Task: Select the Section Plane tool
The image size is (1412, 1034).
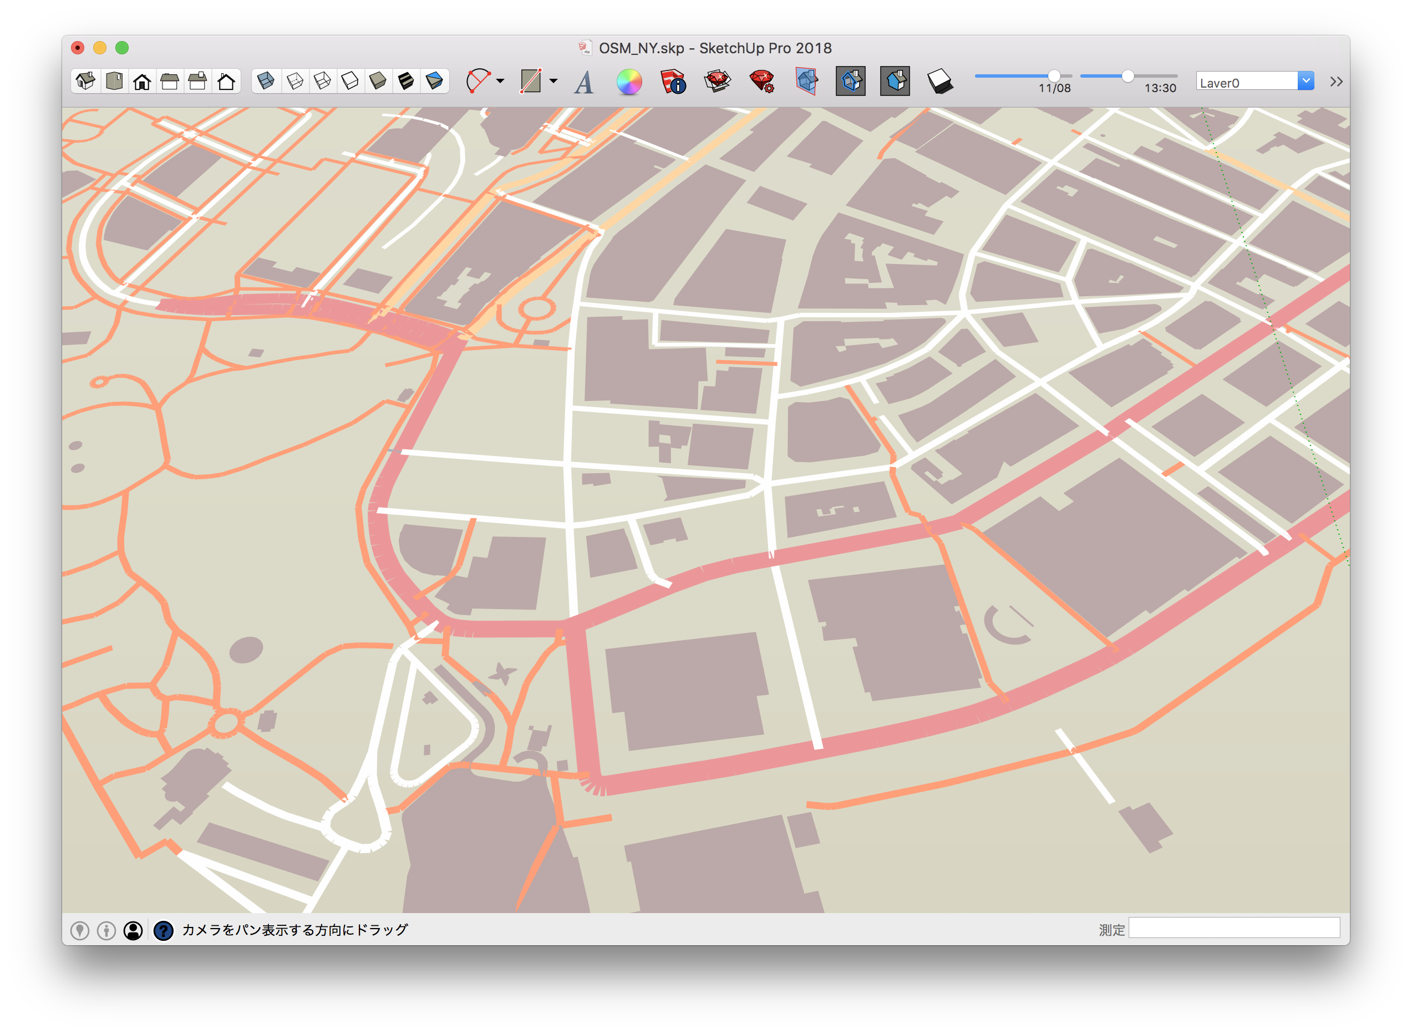Action: click(x=806, y=82)
